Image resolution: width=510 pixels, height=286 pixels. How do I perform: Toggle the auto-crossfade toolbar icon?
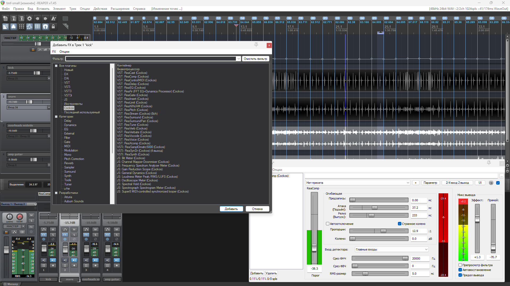6,26
